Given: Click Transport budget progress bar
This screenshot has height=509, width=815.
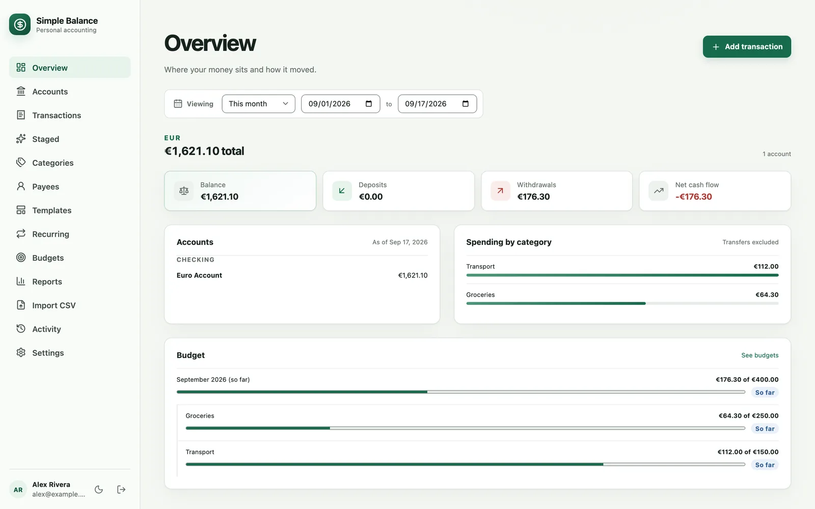Looking at the screenshot, I should 465,464.
